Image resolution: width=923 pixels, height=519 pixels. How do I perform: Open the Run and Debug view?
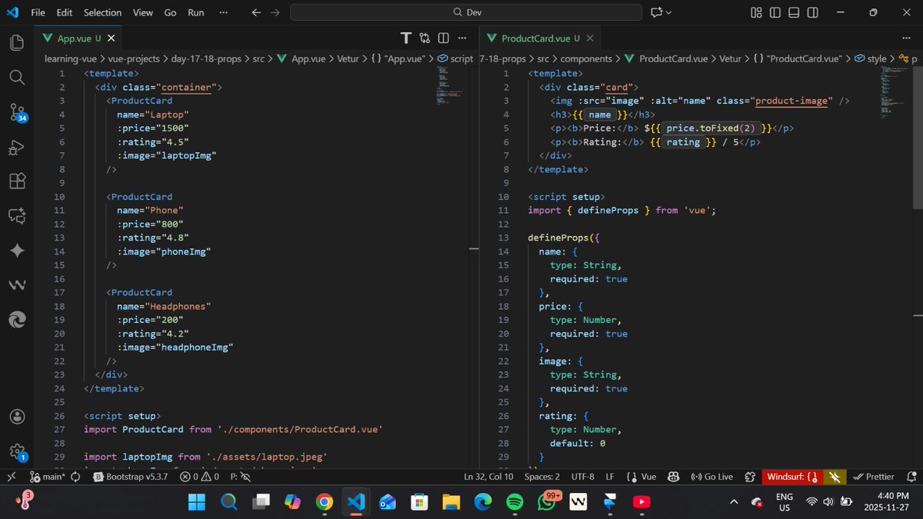point(16,147)
